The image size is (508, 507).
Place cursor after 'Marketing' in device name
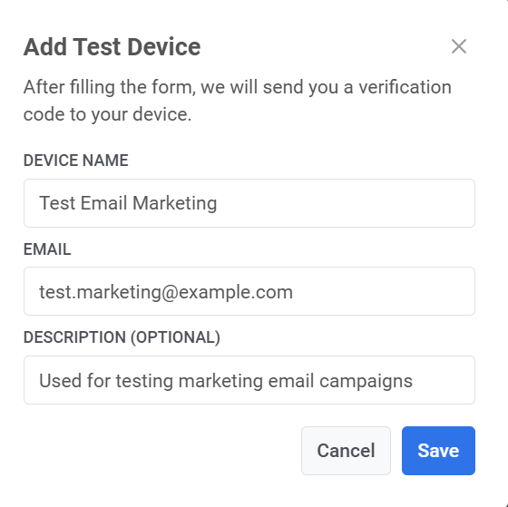[x=218, y=203]
